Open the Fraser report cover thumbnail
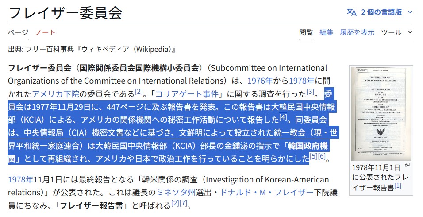423x217 pixels. [x=381, y=114]
